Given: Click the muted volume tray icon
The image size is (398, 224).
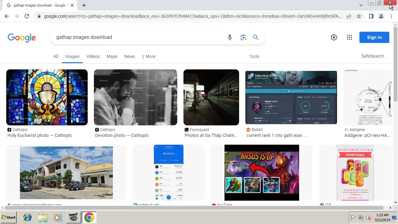Looking at the screenshot, I should click(368, 217).
